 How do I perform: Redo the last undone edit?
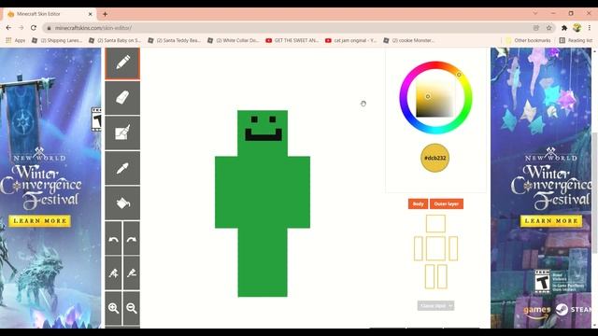[x=132, y=239]
